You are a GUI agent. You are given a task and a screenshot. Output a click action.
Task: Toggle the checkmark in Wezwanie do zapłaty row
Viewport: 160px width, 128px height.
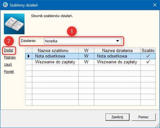point(148,62)
